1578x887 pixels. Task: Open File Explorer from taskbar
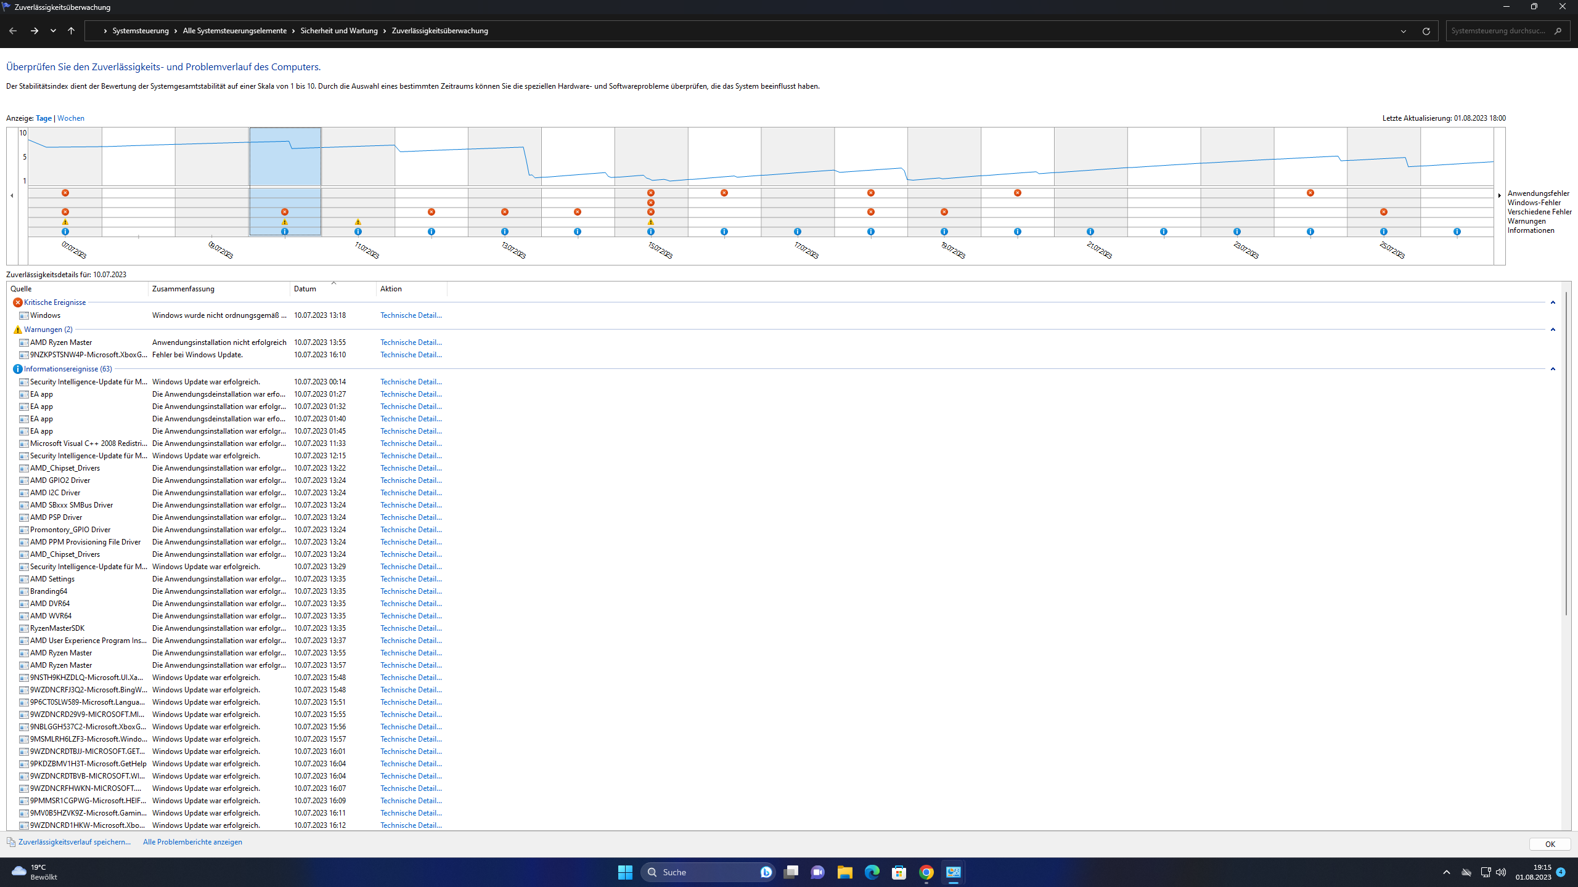coord(844,872)
